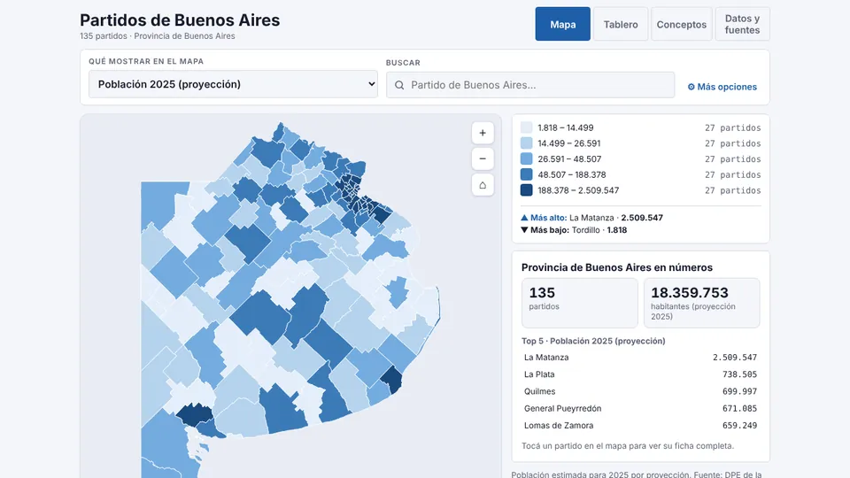This screenshot has width=850, height=478.
Task: Click the 48.507 – 188.378 legend swatch
Action: (x=526, y=174)
